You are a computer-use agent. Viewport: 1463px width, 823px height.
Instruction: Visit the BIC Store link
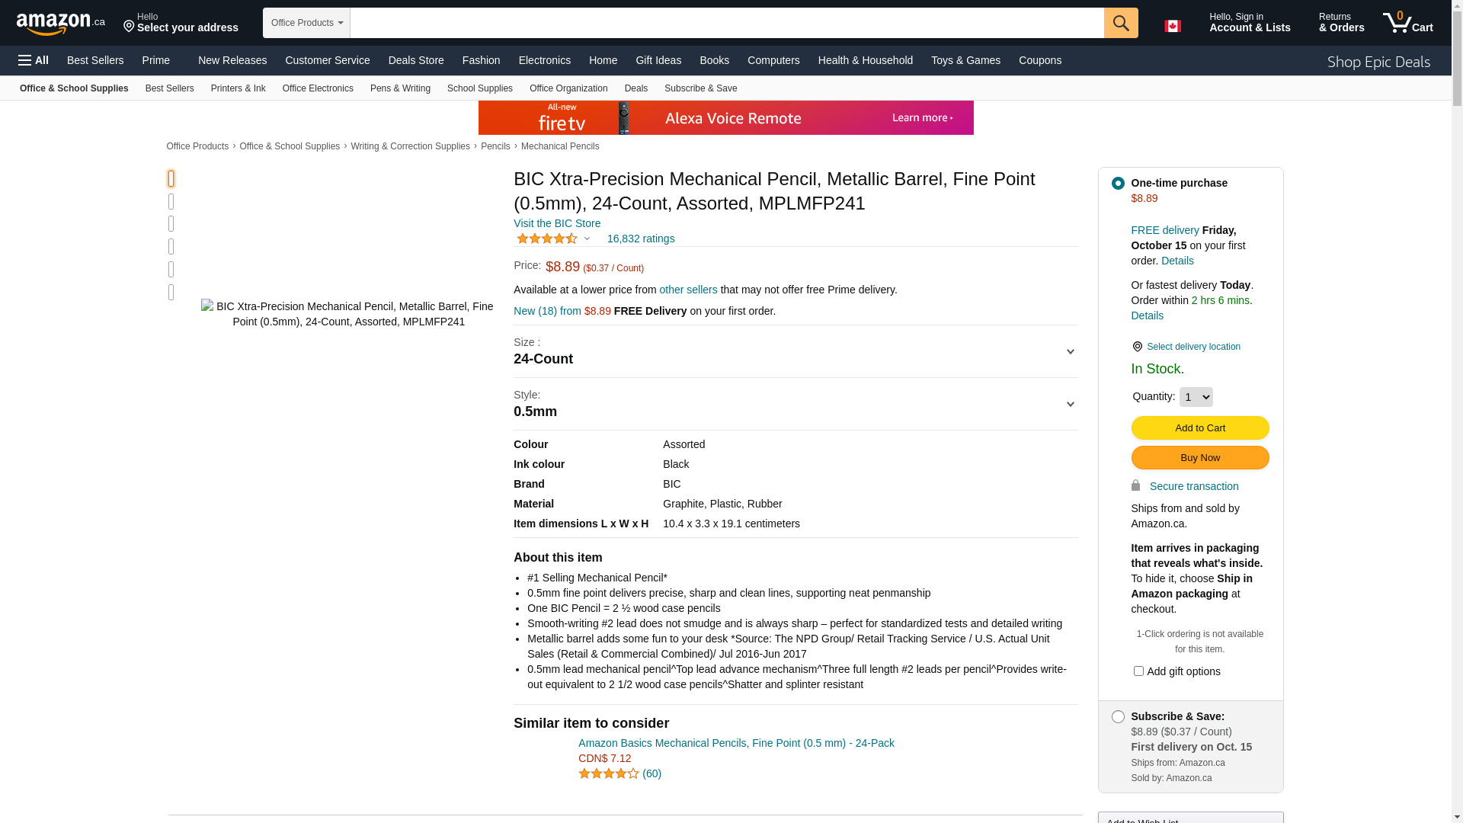[x=557, y=223]
